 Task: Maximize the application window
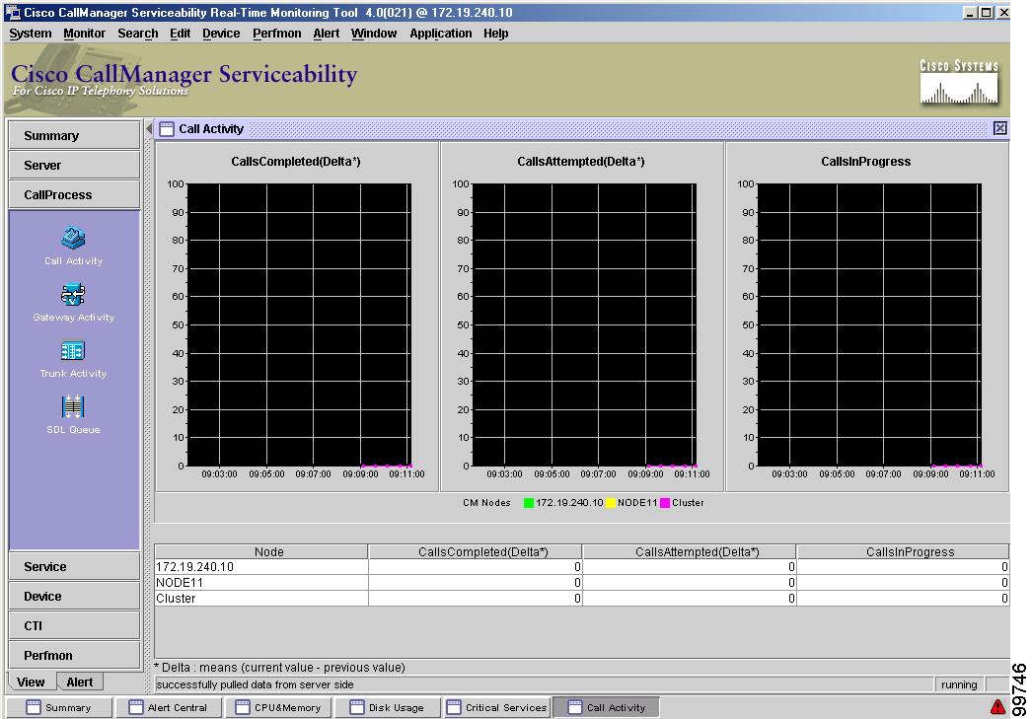(986, 13)
